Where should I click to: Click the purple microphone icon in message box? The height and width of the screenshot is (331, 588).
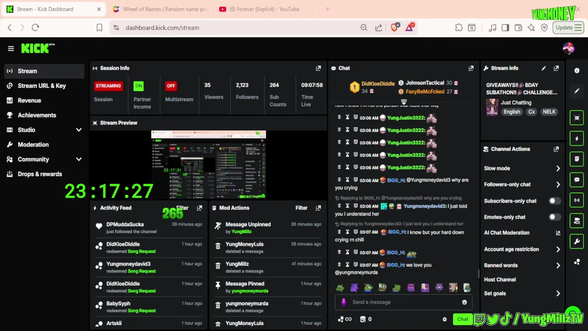pos(344,302)
